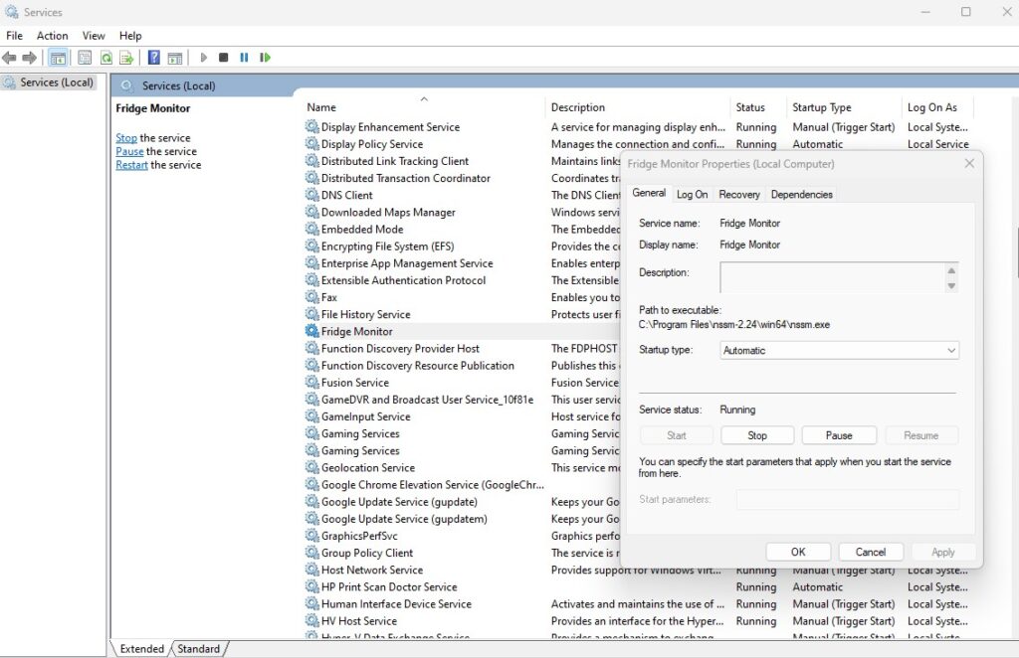Click the Restart Service toolbar icon
Image resolution: width=1019 pixels, height=658 pixels.
(x=265, y=58)
